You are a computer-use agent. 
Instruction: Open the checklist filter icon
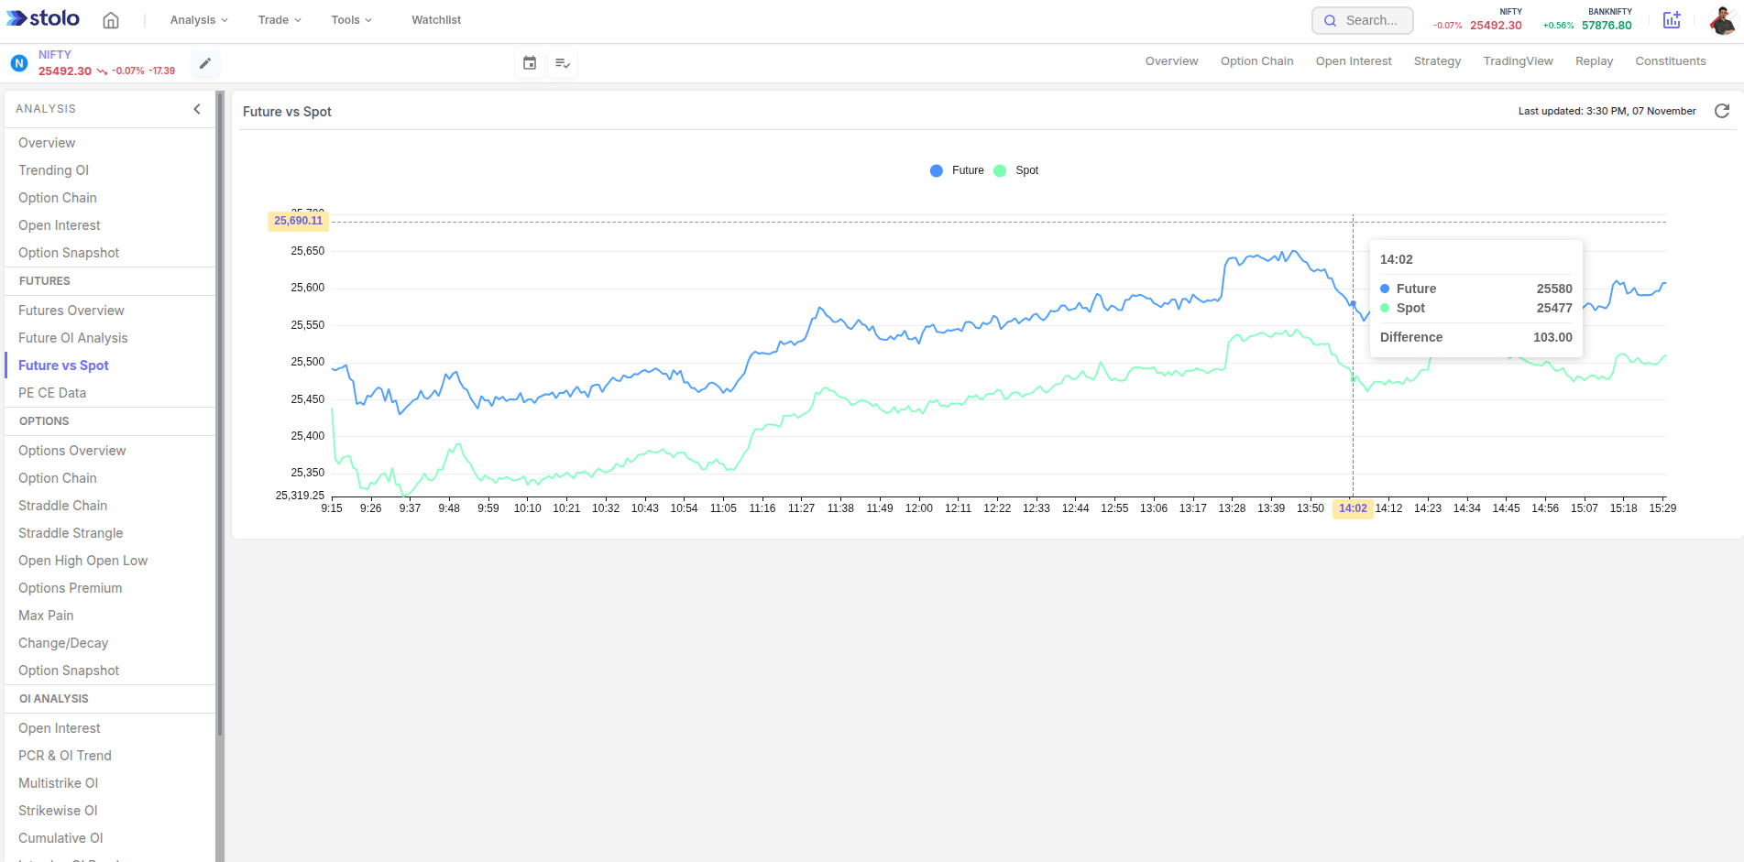click(563, 63)
